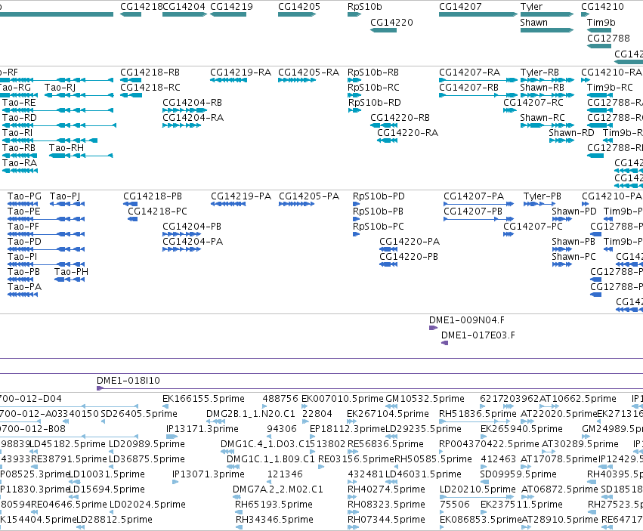The image size is (643, 531).
Task: Select the Tao-RI transcript label
Action: 17,133
